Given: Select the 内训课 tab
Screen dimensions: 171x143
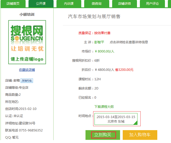Looking at the screenshot, I should (x=69, y=4).
